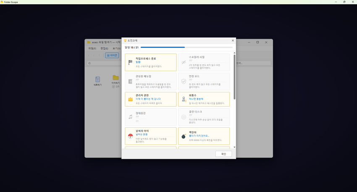Click the blue 탈출! subtitle text
Screen dimensions: 357x192
tap(138, 62)
